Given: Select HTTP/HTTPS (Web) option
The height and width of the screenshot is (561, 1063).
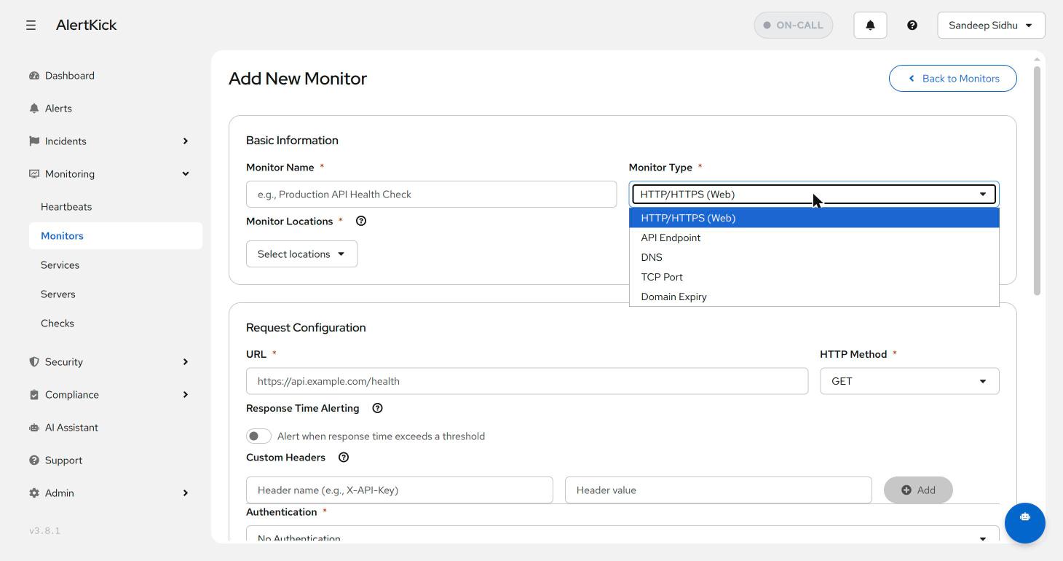Looking at the screenshot, I should coord(814,218).
